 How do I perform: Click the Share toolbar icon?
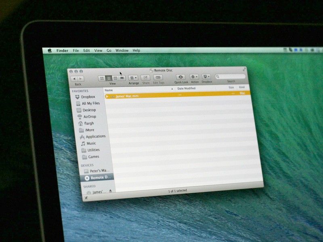click(145, 77)
